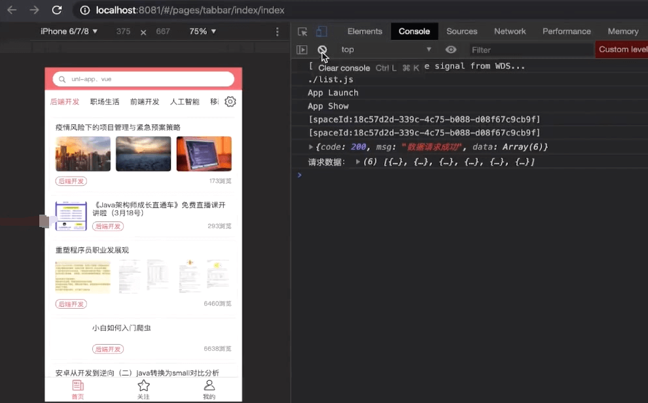
Task: Click the laptop screen thumbnail
Action: pyautogui.click(x=204, y=154)
